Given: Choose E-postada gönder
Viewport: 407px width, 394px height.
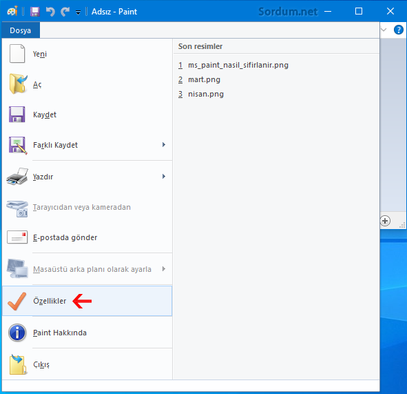Looking at the screenshot, I should coord(87,237).
